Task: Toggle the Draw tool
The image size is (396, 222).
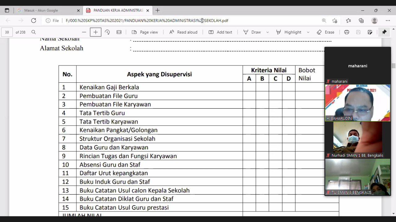Action: (252, 32)
